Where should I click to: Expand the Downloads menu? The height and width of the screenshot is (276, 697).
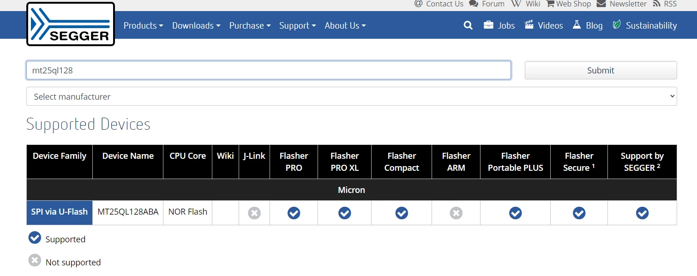pos(196,25)
